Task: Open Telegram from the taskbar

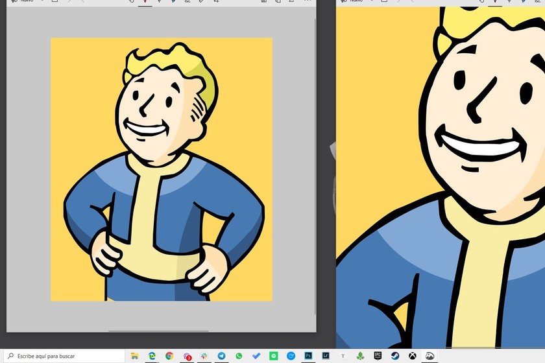Action: pos(221,356)
